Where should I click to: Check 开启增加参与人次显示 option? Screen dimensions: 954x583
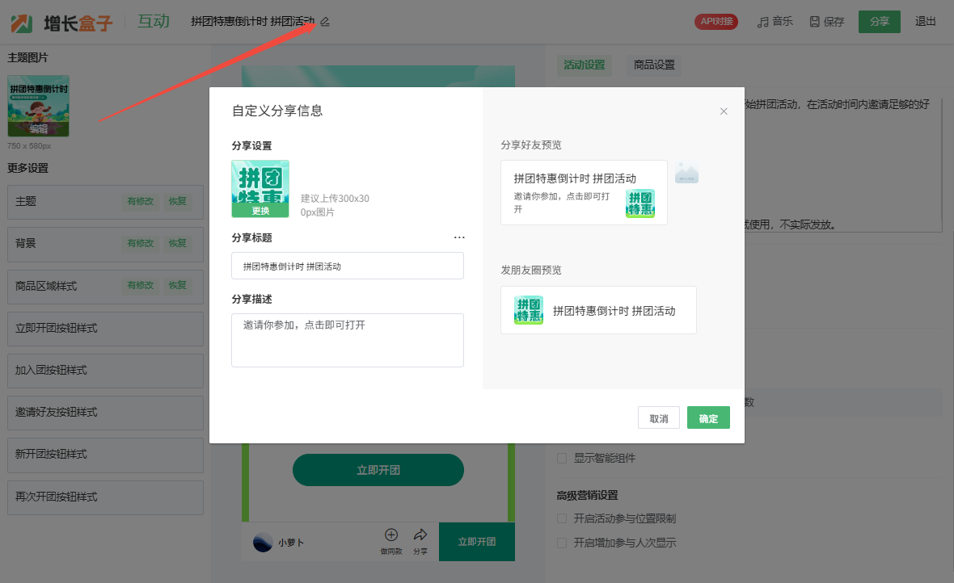click(562, 543)
